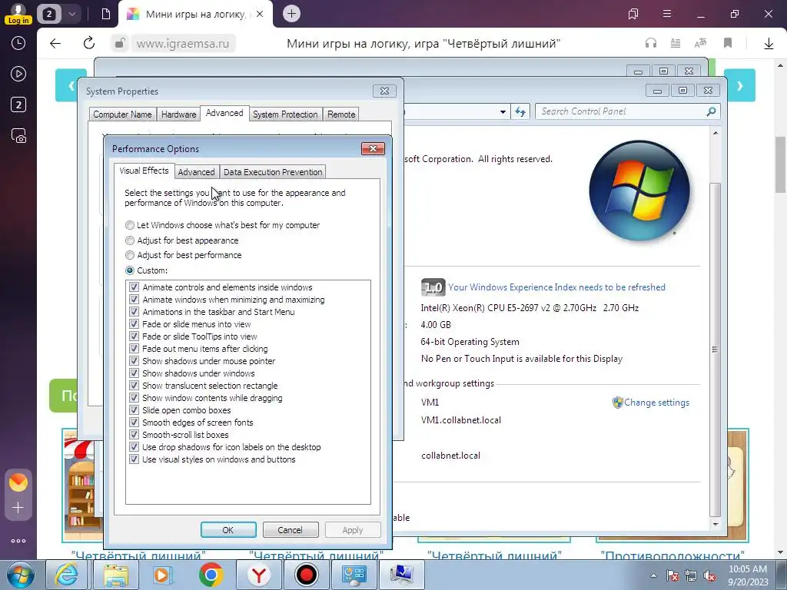Open System Protection tab
787x590 pixels.
285,114
